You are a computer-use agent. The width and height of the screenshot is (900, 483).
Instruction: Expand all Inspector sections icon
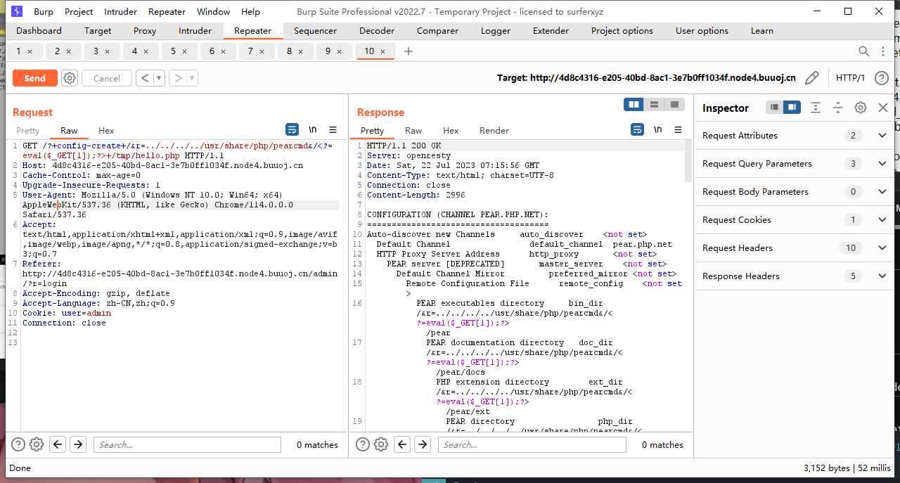(816, 108)
